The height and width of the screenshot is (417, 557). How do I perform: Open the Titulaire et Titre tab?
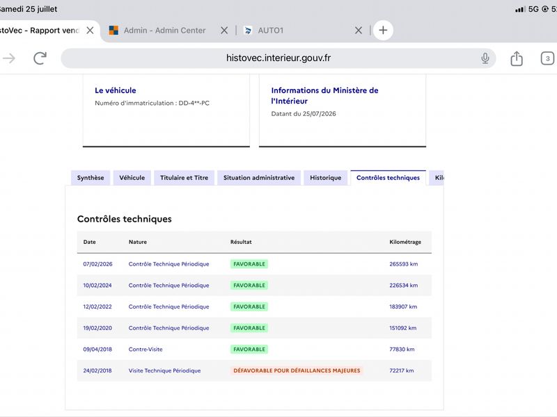click(184, 178)
